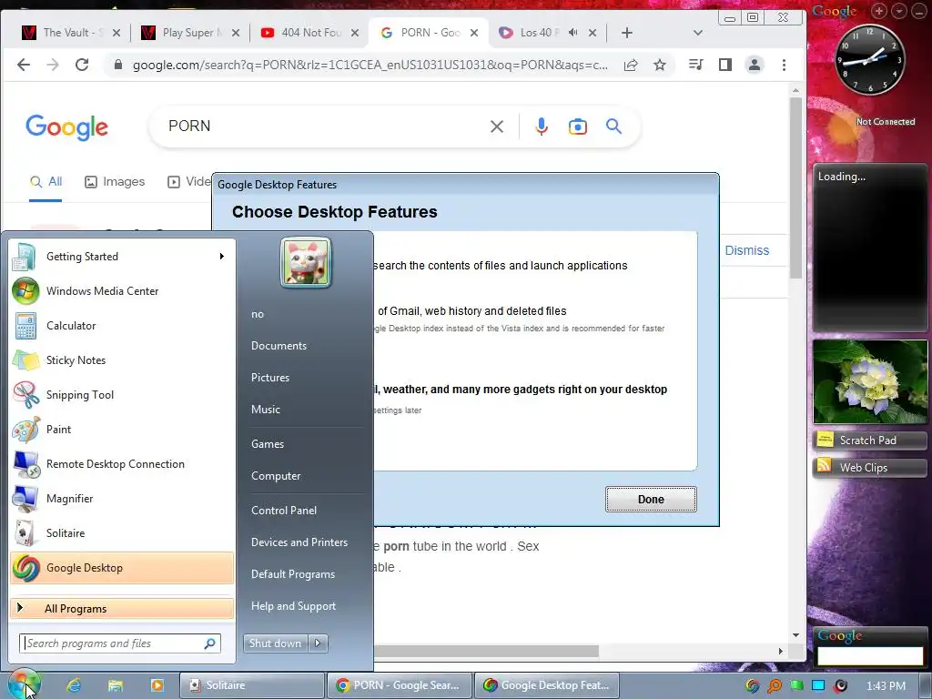Image resolution: width=932 pixels, height=699 pixels.
Task: Switch to Solitaire taskbar button
Action: (252, 685)
